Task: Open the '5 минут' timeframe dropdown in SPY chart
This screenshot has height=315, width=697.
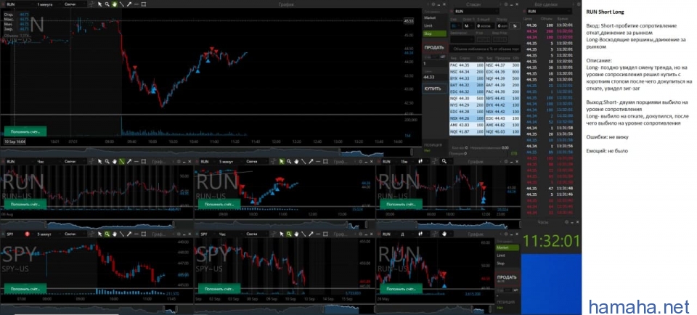Action: coord(48,234)
